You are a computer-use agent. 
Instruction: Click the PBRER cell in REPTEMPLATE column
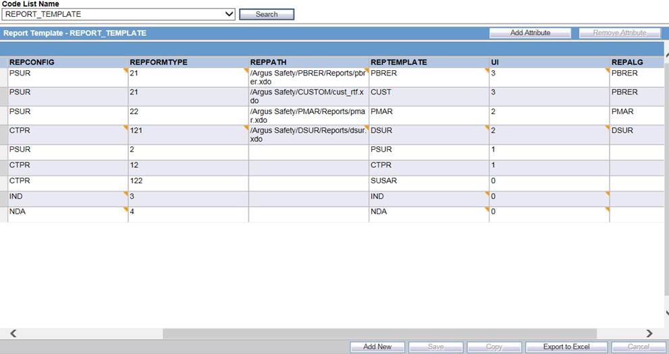coord(429,78)
